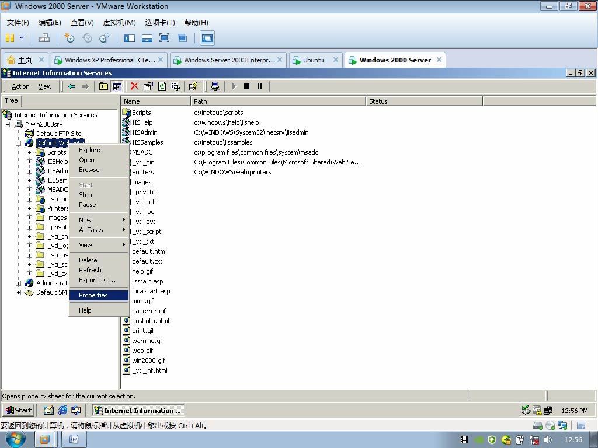Toggle the VMware thumbnail bar icon

[x=147, y=38]
